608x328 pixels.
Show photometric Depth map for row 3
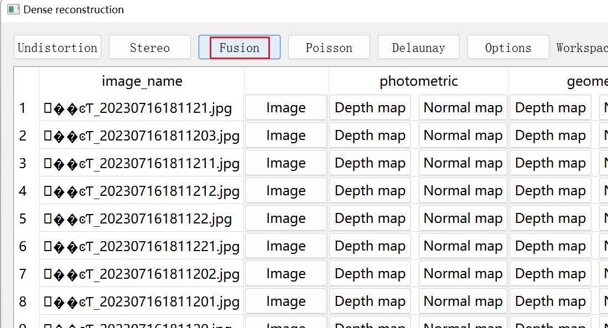(370, 163)
